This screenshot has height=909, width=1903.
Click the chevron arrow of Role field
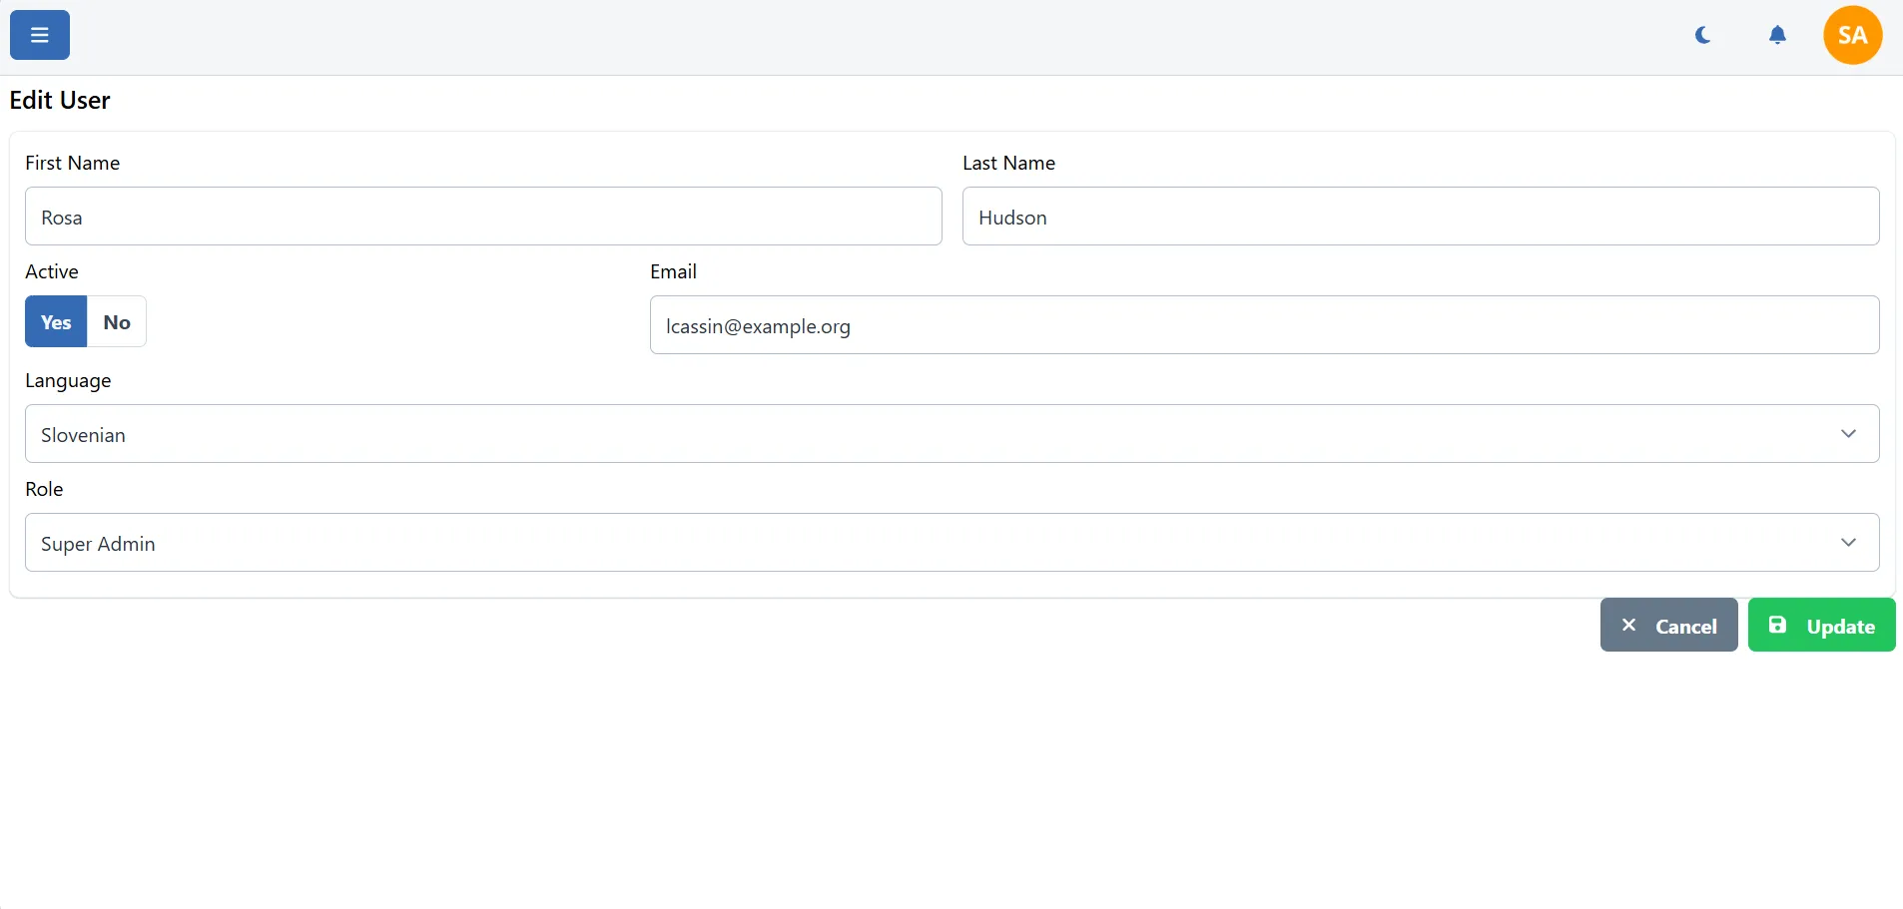coord(1848,542)
